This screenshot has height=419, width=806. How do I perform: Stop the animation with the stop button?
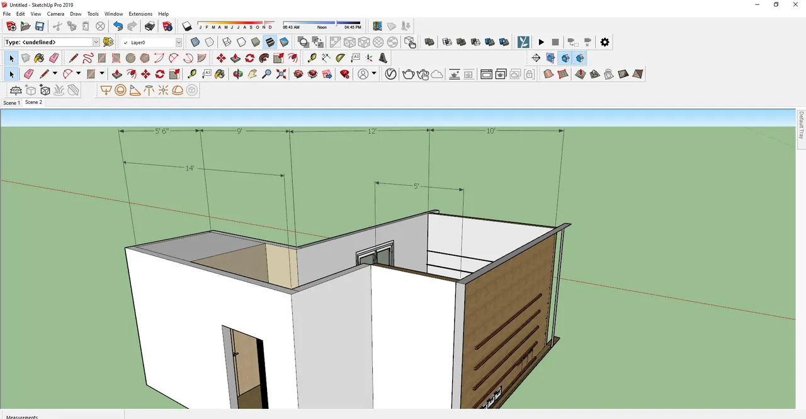click(x=555, y=42)
